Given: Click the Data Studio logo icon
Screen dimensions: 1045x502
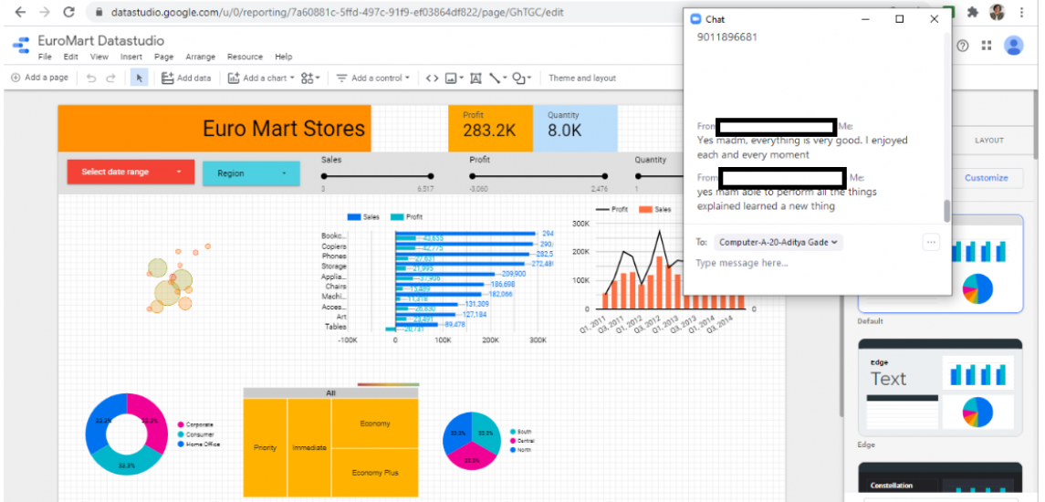Looking at the screenshot, I should (x=21, y=46).
